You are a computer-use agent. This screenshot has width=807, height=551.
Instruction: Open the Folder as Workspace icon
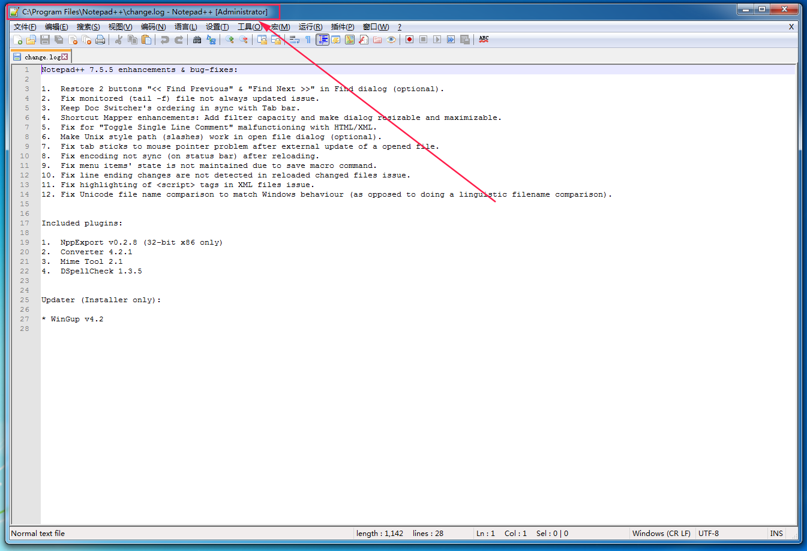pos(377,40)
